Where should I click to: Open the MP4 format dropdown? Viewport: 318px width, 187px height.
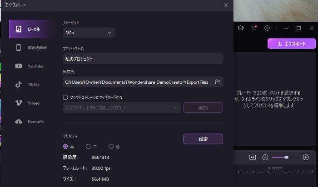[89, 33]
